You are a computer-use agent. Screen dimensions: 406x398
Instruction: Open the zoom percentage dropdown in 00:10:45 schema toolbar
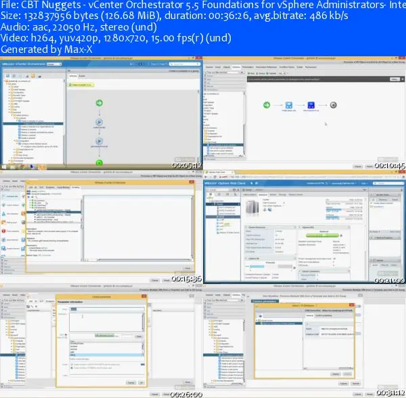tap(281, 73)
